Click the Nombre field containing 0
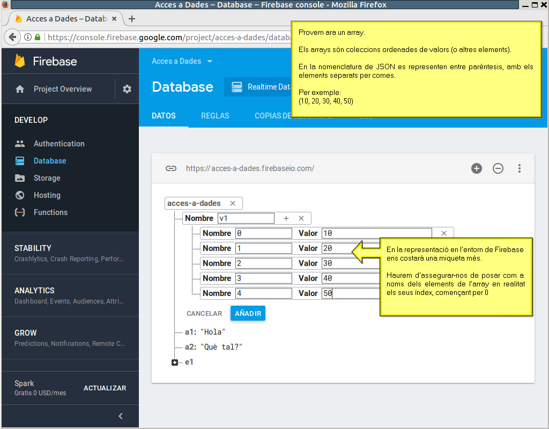The image size is (549, 429). pos(264,233)
